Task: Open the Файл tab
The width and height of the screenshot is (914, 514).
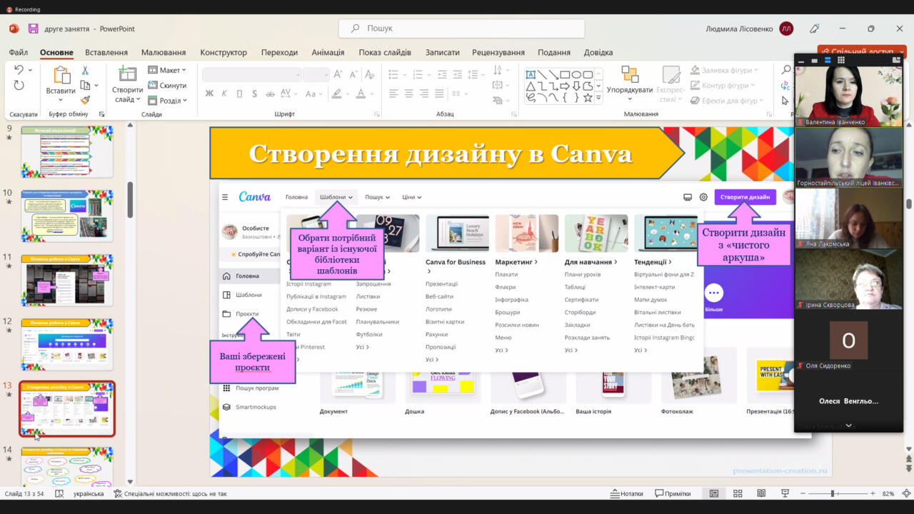Action: pyautogui.click(x=19, y=52)
